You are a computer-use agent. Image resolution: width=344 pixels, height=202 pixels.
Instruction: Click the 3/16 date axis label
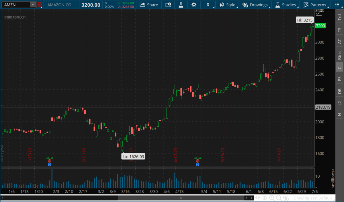click(126, 191)
